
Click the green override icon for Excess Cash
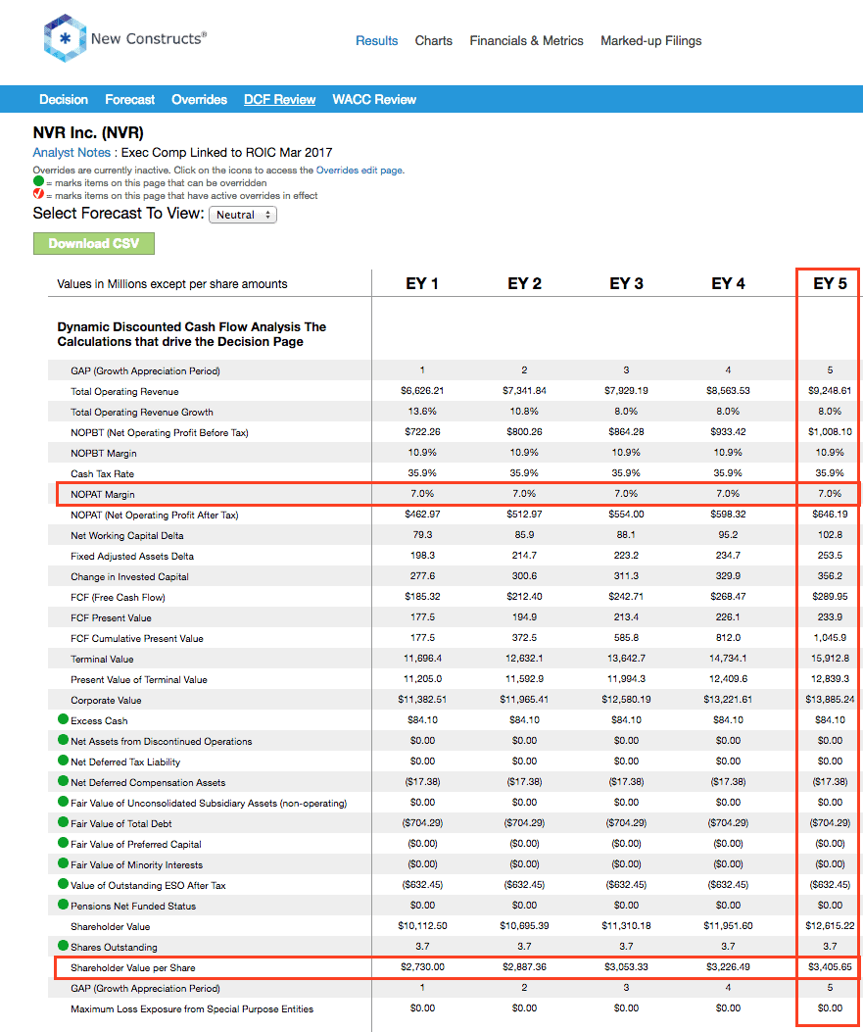click(x=63, y=719)
